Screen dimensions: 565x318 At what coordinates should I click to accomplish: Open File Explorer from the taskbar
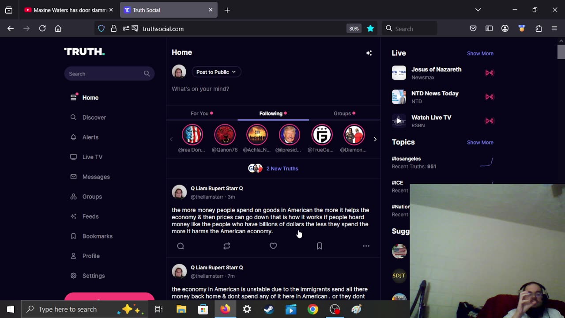[181, 309]
